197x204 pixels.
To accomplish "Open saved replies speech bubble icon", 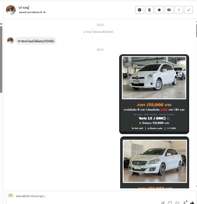I will point(170,203).
